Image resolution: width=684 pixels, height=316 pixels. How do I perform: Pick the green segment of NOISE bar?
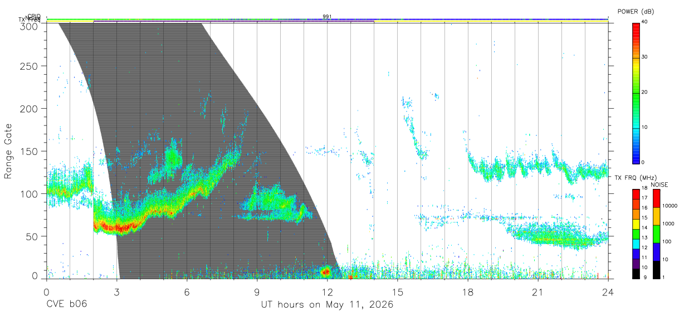656,234
